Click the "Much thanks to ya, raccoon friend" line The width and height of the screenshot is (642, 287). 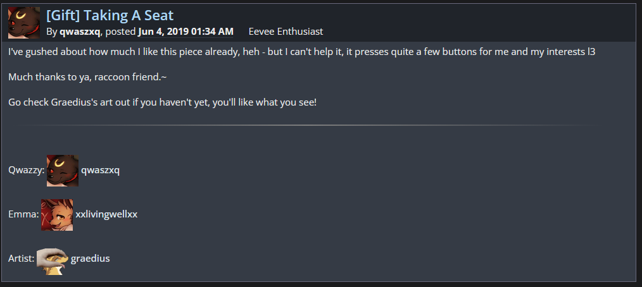[87, 77]
